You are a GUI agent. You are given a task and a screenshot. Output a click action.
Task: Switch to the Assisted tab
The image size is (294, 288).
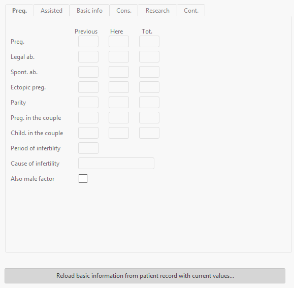coord(51,11)
